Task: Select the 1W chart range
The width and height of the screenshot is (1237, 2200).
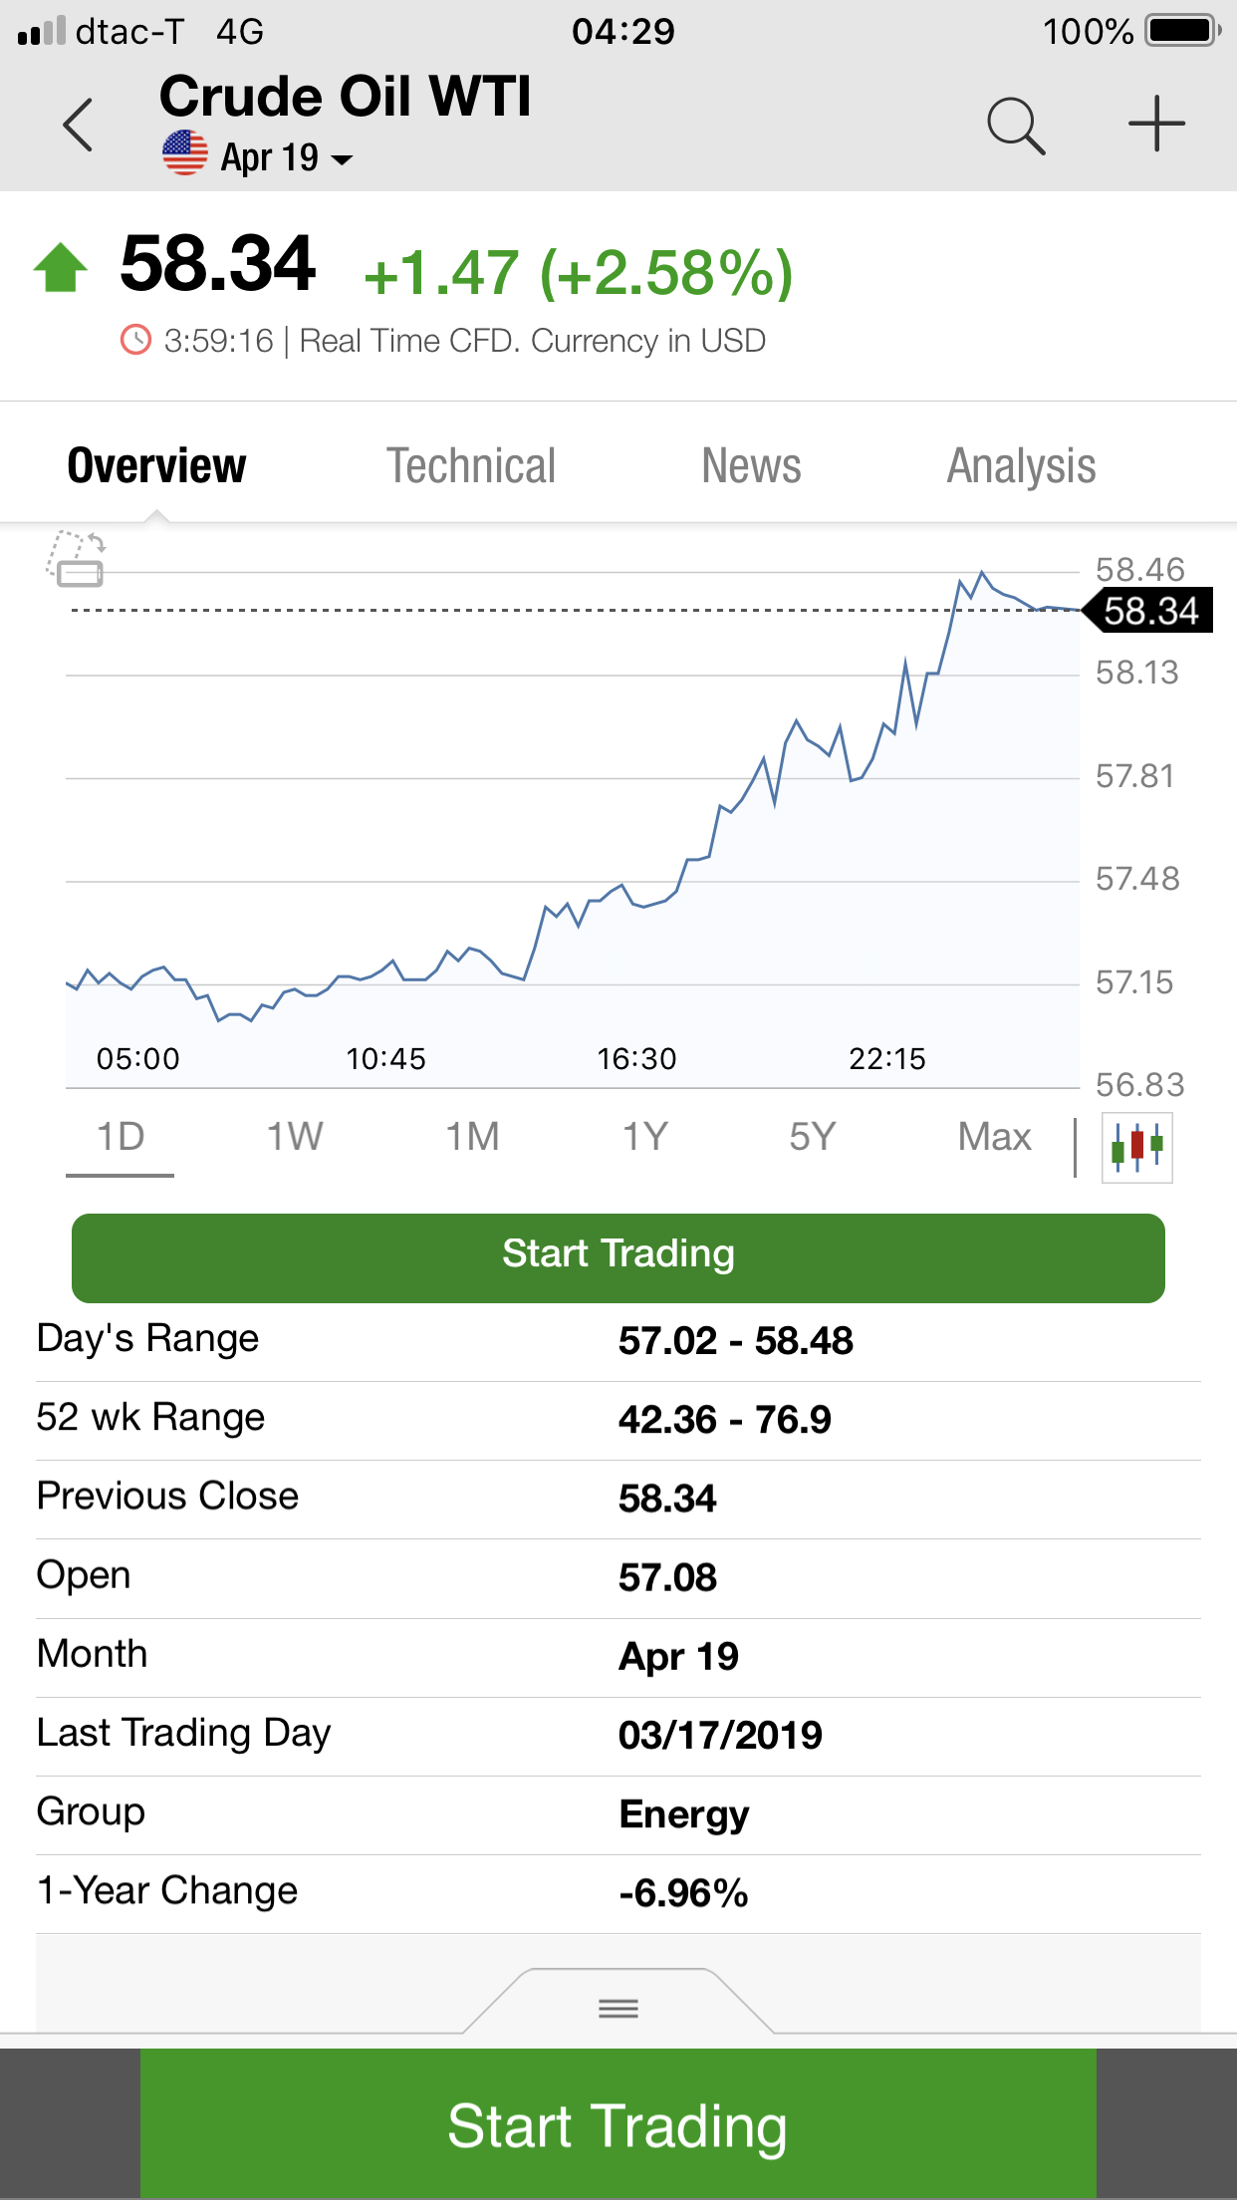Action: pyautogui.click(x=295, y=1137)
